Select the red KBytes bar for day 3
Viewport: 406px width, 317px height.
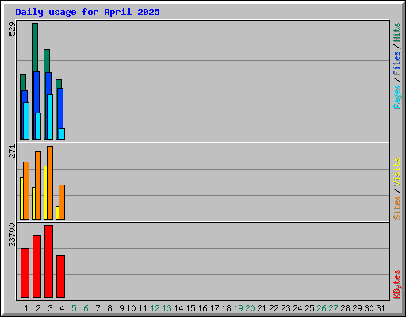pos(49,262)
